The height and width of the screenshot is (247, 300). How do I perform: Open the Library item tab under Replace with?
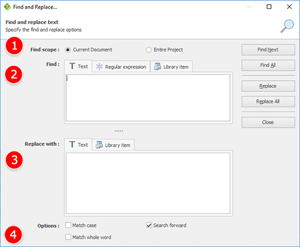(x=113, y=145)
